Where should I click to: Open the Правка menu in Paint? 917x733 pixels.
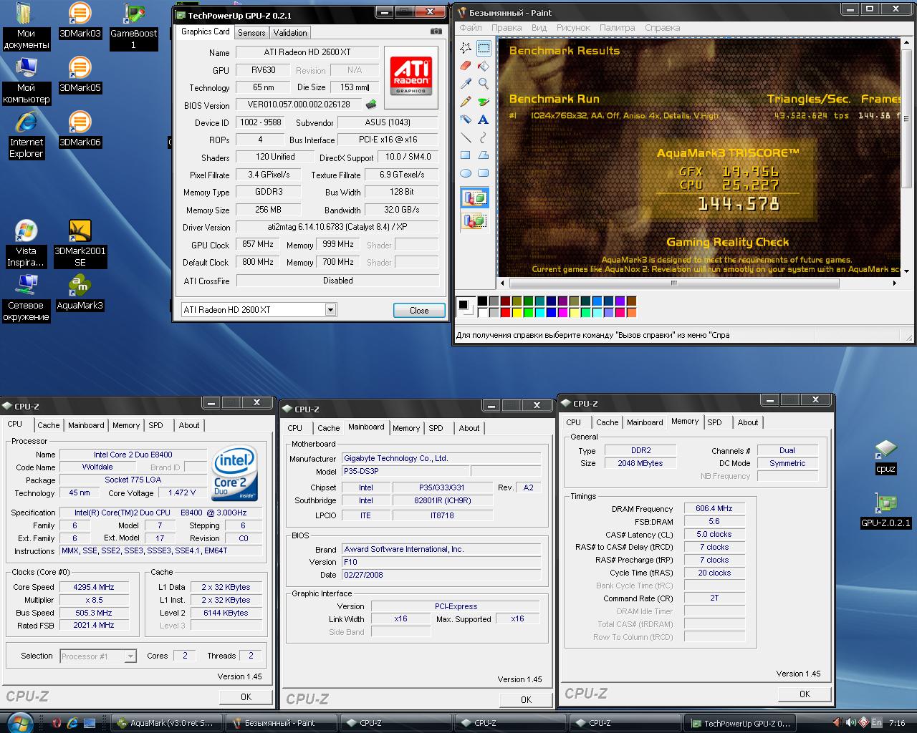pos(506,28)
